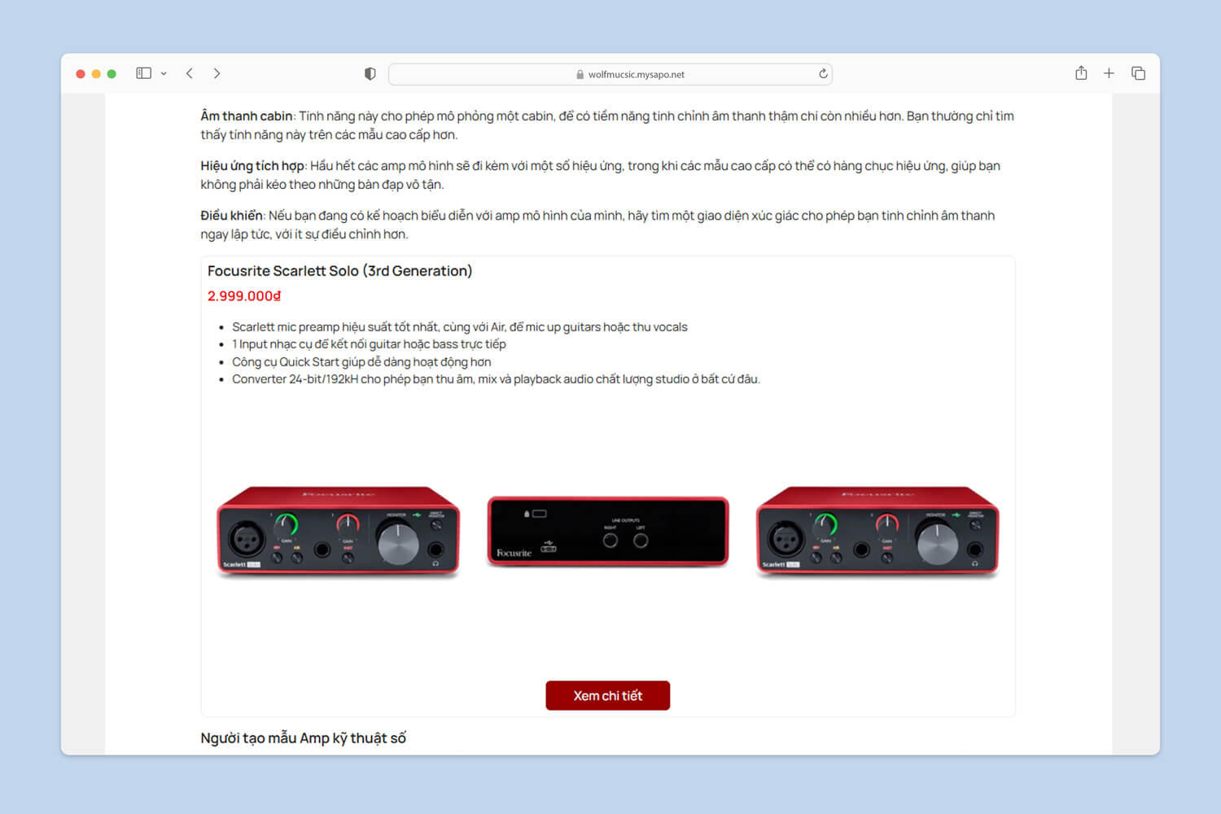Close the Safari window with the red button
1221x814 pixels.
click(81, 74)
